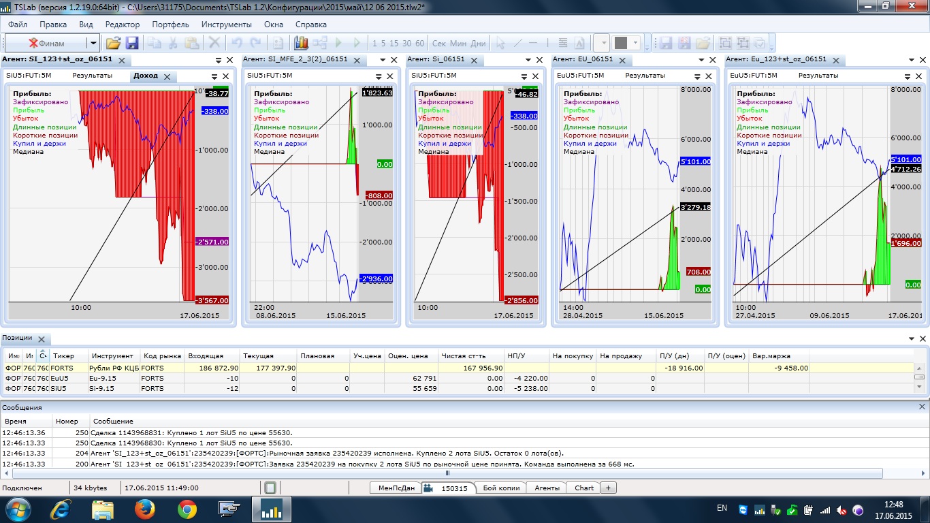Click the bar chart icon in toolbar
The height and width of the screenshot is (523, 930).
click(301, 43)
